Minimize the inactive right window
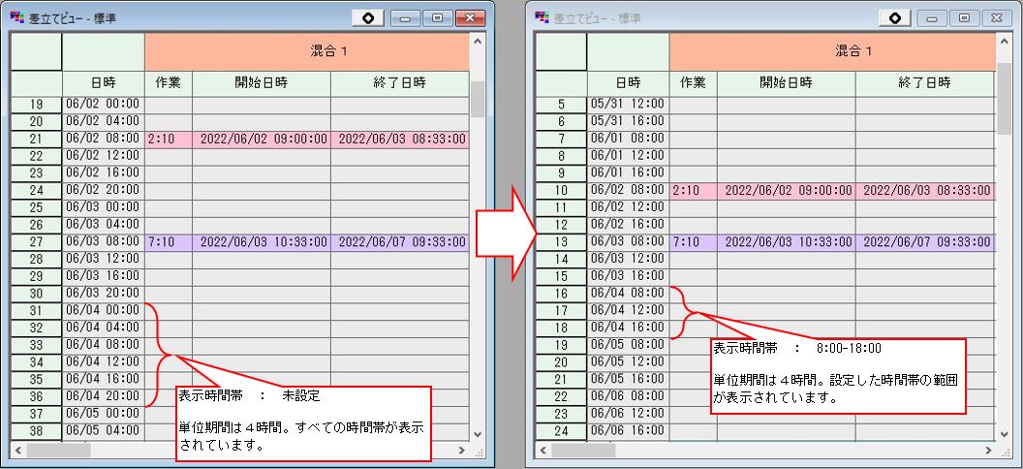The image size is (1023, 469). tap(933, 18)
